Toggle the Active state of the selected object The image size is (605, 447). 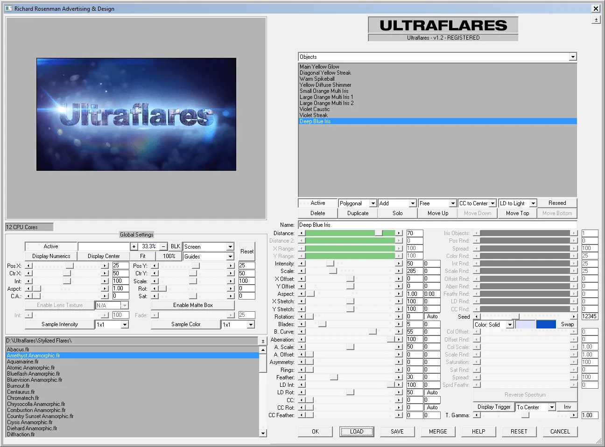tap(317, 203)
